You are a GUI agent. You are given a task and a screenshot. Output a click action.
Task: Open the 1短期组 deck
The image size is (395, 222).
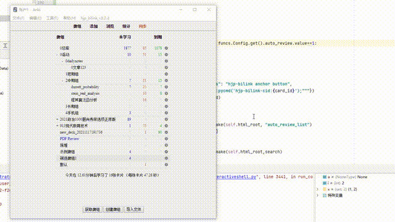coord(72,74)
